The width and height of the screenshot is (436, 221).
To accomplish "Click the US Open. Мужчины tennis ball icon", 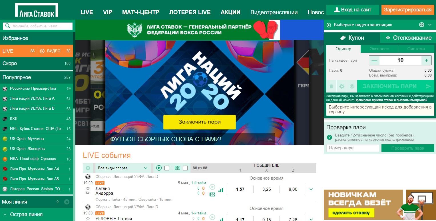I will [5, 139].
